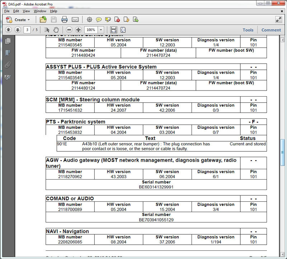Open the Tools pane
The width and height of the screenshot is (287, 259).
point(248,30)
